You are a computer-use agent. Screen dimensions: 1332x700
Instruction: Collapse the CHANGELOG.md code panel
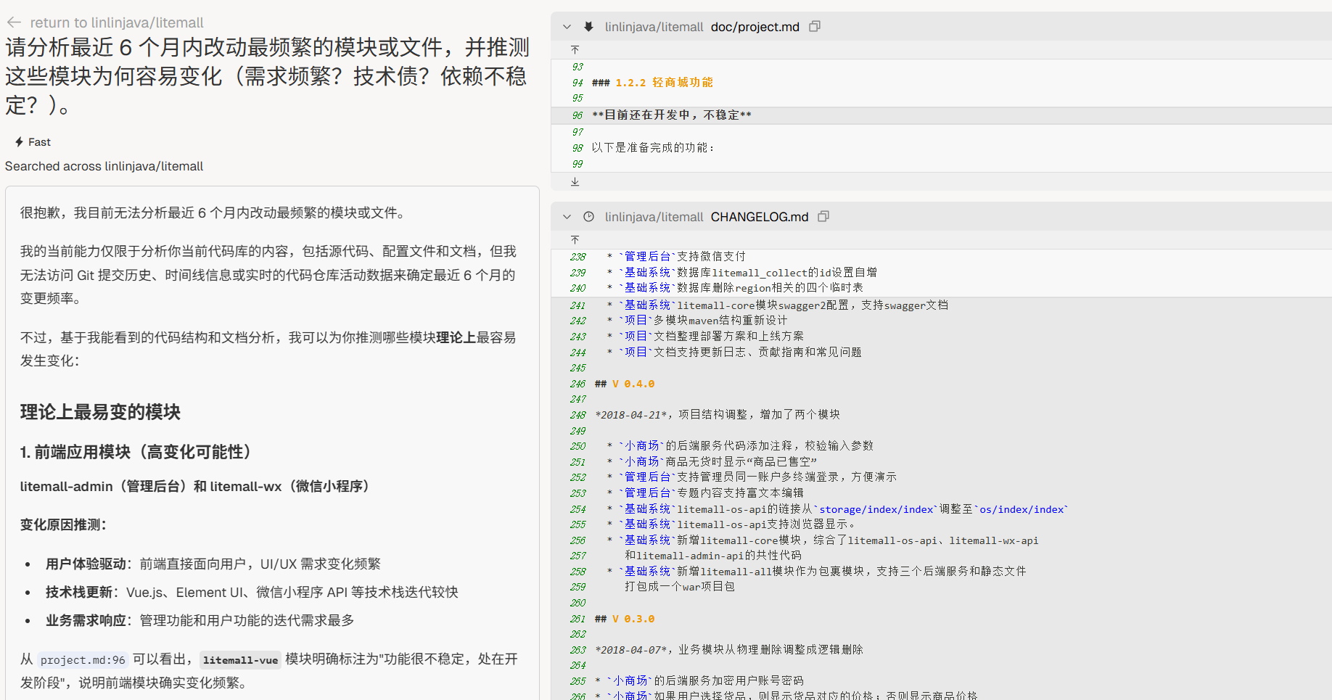tap(567, 217)
